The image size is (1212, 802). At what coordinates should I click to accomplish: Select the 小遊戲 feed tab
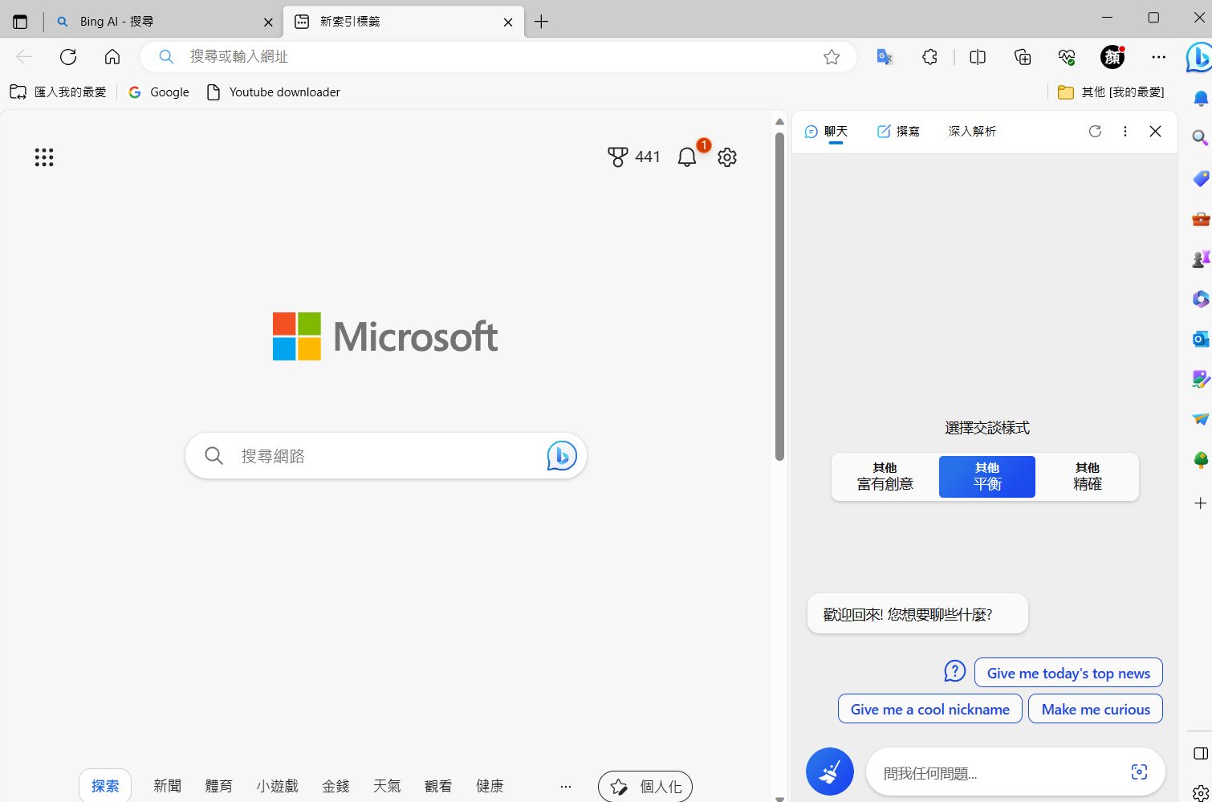[278, 786]
